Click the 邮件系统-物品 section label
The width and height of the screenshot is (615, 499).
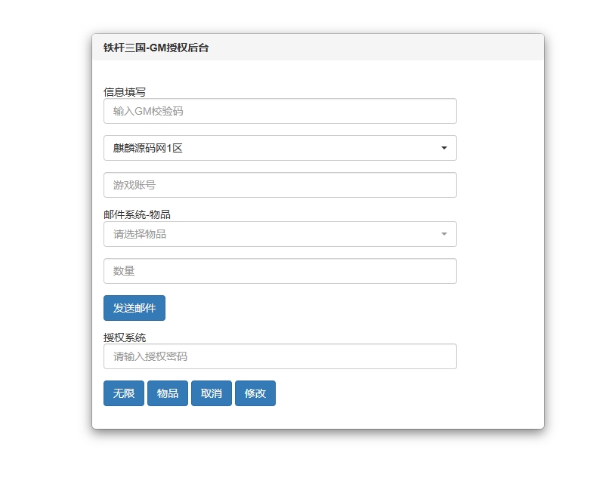click(137, 214)
